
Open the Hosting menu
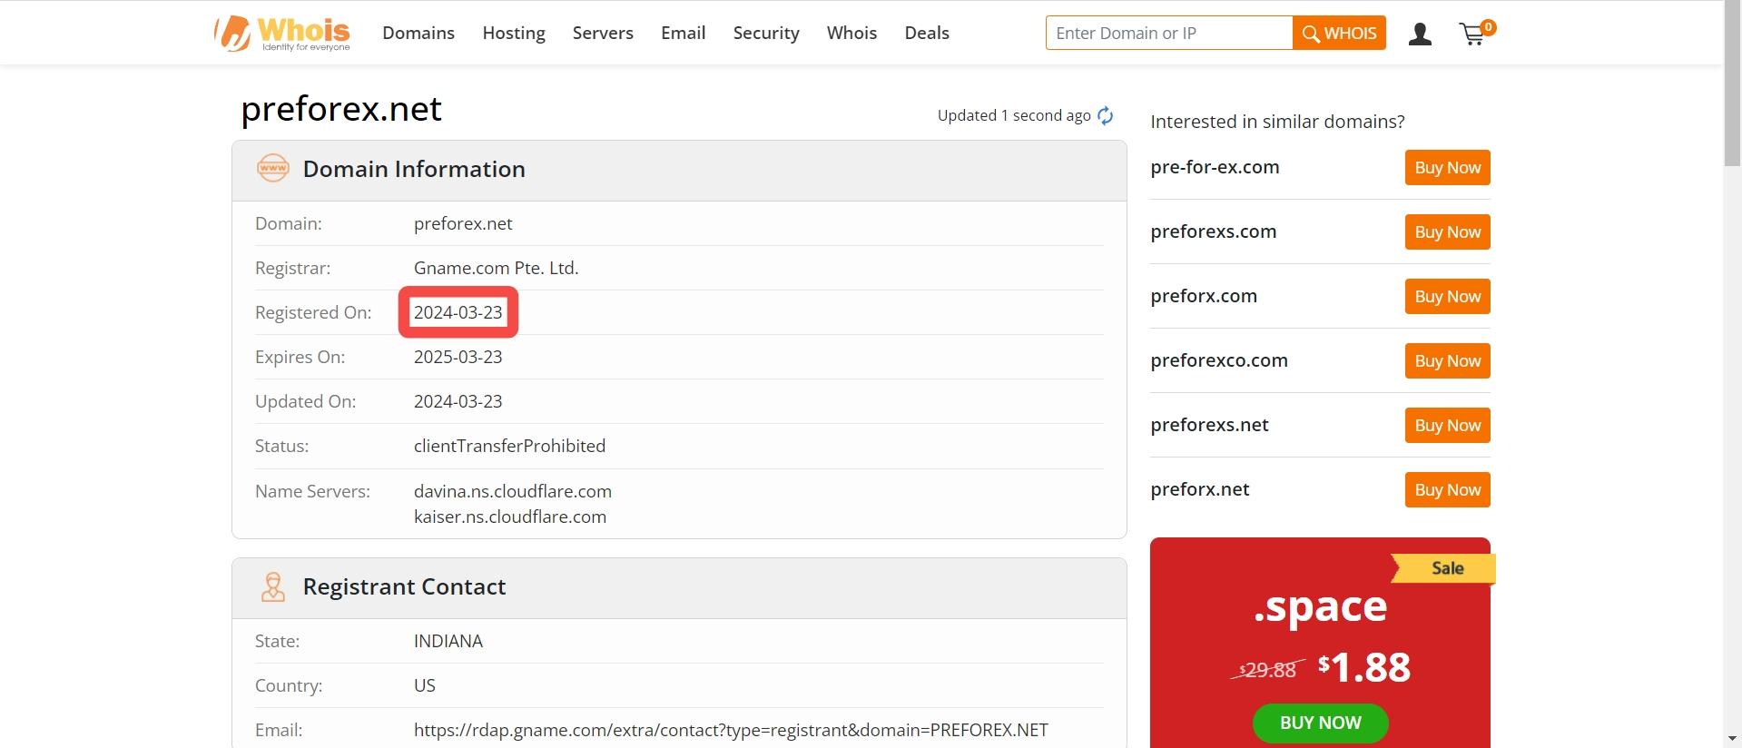[514, 33]
